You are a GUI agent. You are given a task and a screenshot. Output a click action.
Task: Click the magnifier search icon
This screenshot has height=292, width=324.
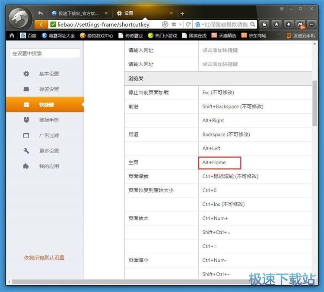click(x=253, y=25)
